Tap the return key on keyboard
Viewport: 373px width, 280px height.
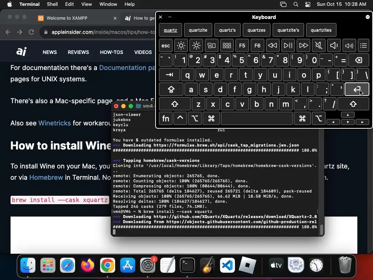[357, 90]
